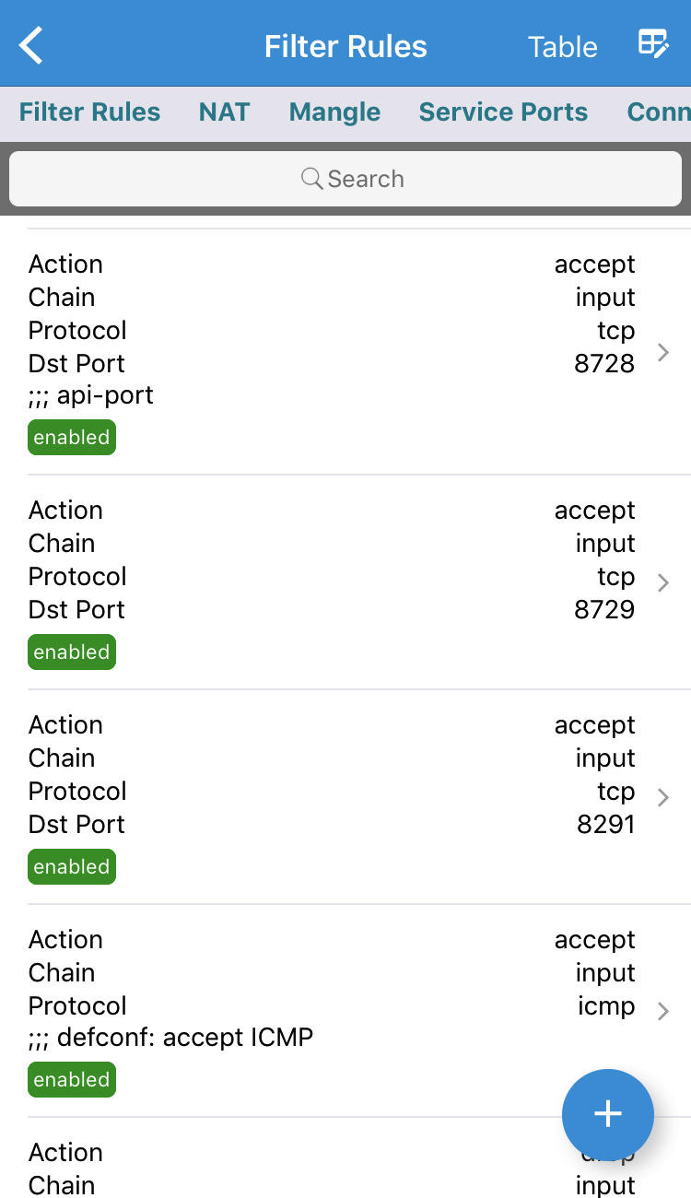691x1198 pixels.
Task: Open the icmp rule chevron
Action: coord(662,1011)
